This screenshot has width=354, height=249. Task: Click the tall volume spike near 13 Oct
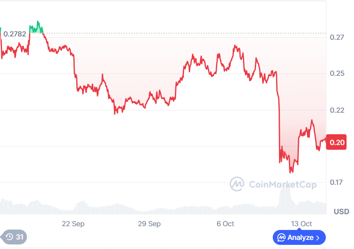(285, 196)
